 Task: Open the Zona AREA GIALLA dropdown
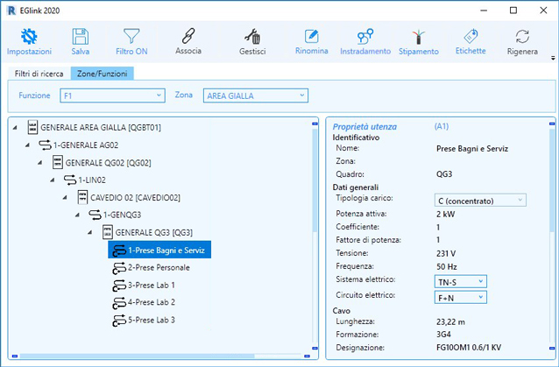coord(256,95)
